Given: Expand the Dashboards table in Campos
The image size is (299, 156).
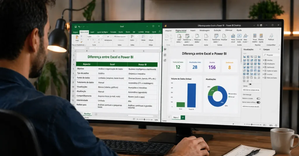Looking at the screenshot, I should tap(264, 67).
